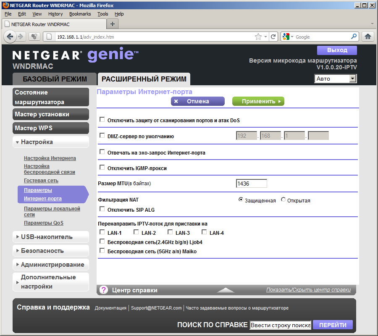Check Отключить IGMP-прокси
This screenshot has width=378, height=336.
click(x=102, y=167)
